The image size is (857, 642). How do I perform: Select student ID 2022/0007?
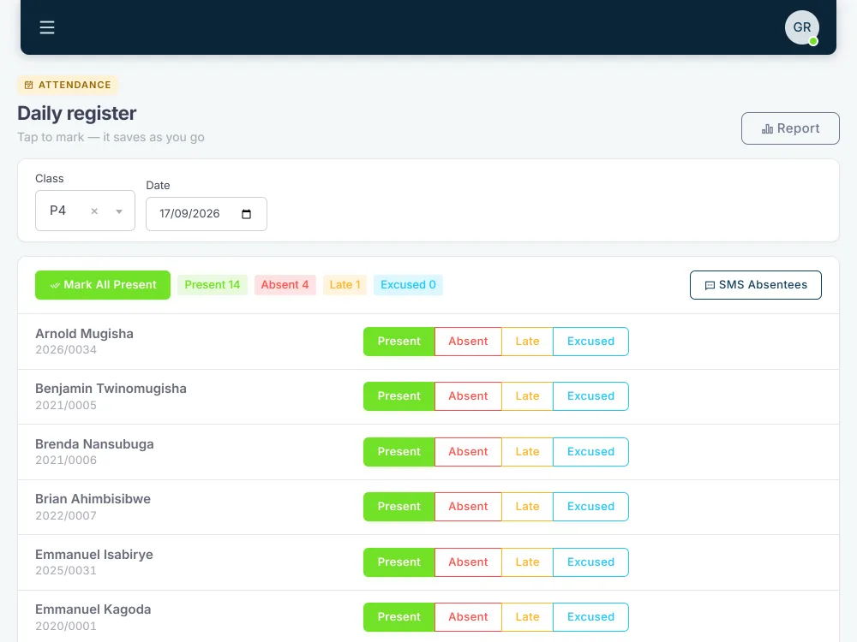pyautogui.click(x=66, y=516)
